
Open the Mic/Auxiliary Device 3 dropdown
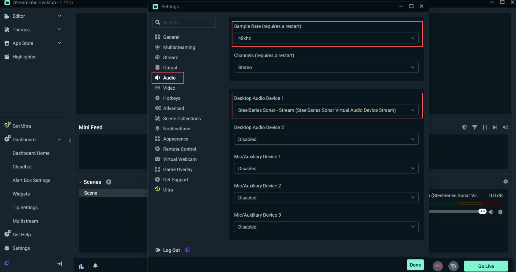pos(326,227)
